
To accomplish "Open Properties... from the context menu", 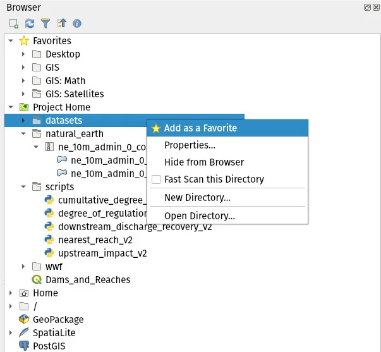I will coord(190,145).
